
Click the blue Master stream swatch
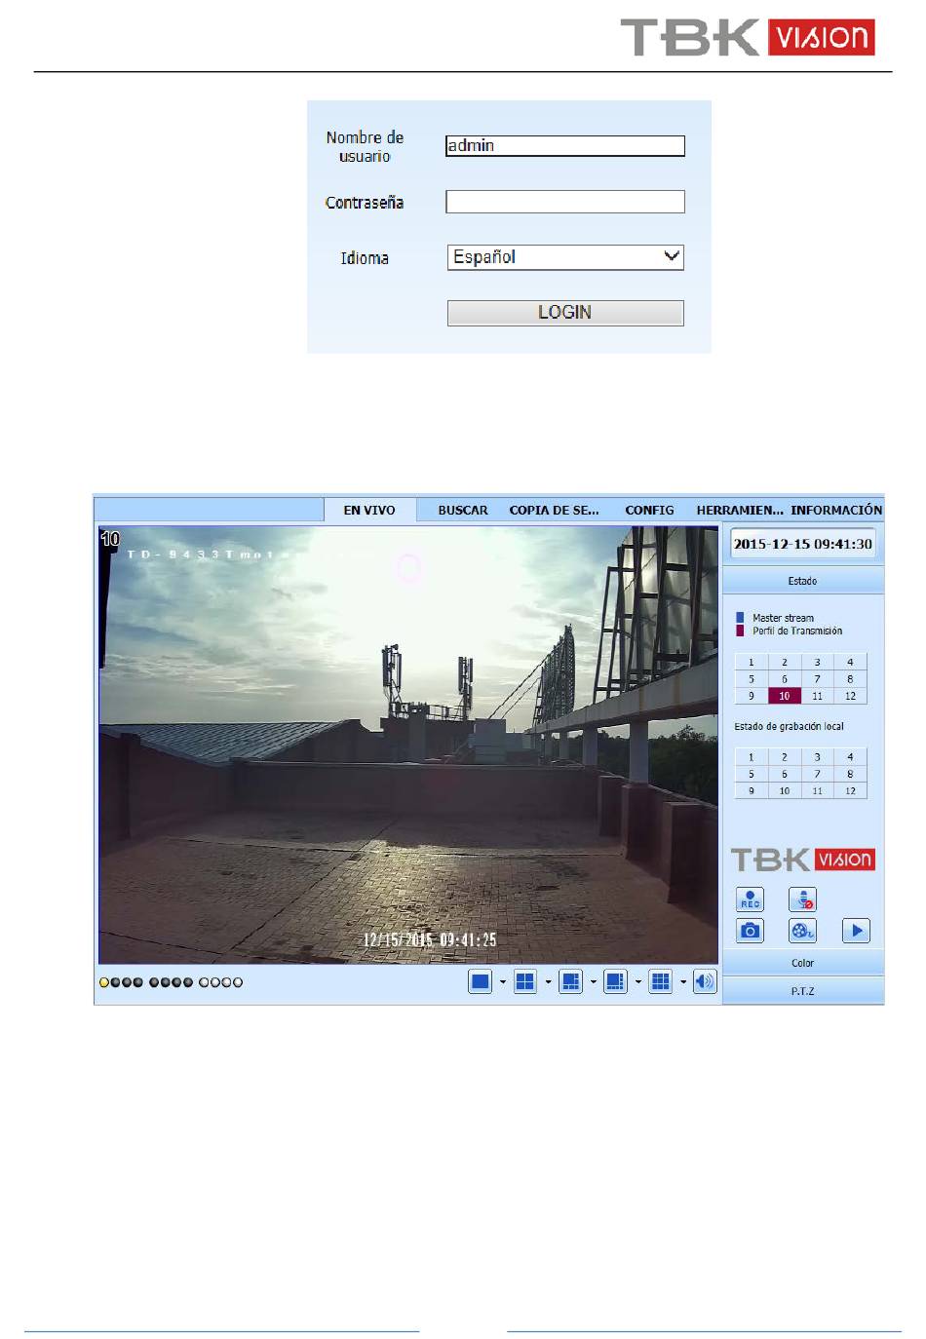click(740, 618)
